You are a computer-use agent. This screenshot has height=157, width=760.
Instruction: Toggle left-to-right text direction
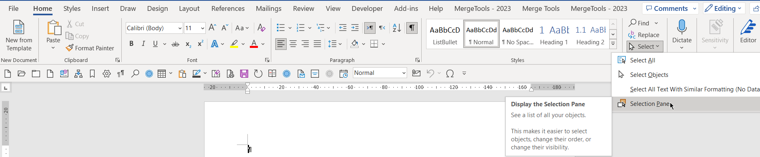(369, 28)
